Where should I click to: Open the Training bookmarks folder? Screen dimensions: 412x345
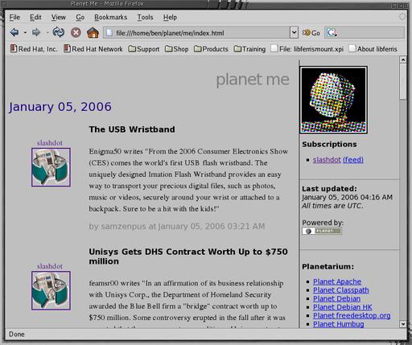click(249, 49)
